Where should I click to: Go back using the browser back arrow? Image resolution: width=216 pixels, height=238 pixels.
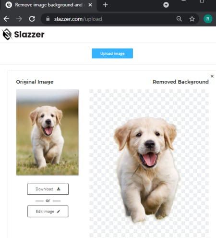tap(6, 19)
